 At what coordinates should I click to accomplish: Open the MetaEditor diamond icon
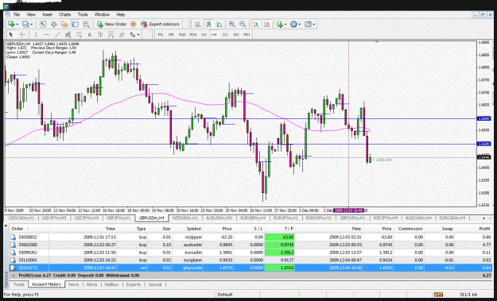pos(134,24)
